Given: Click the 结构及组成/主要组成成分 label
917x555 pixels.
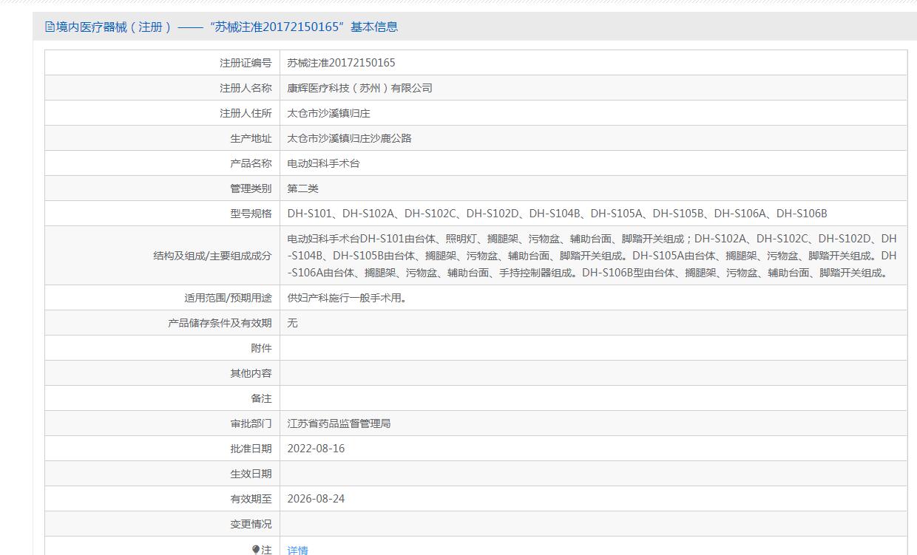Looking at the screenshot, I should point(212,256).
